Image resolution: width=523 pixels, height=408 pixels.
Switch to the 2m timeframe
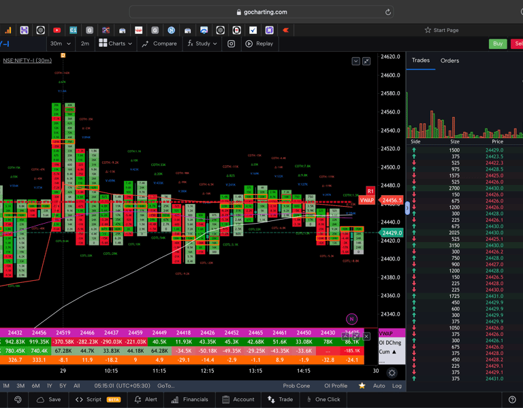(84, 44)
